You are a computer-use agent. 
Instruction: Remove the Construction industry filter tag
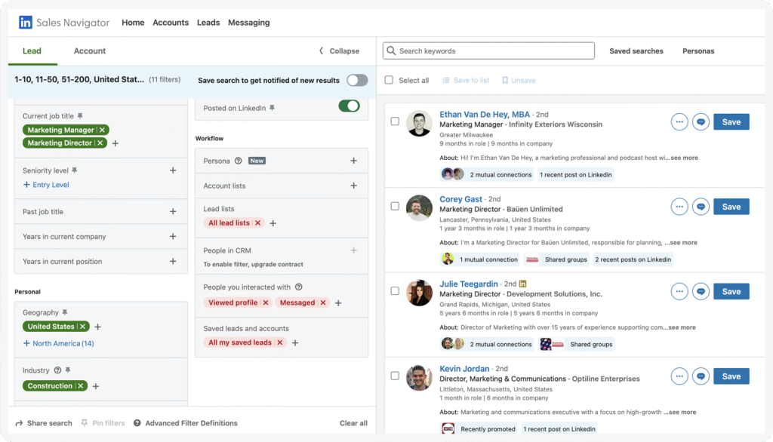click(80, 386)
